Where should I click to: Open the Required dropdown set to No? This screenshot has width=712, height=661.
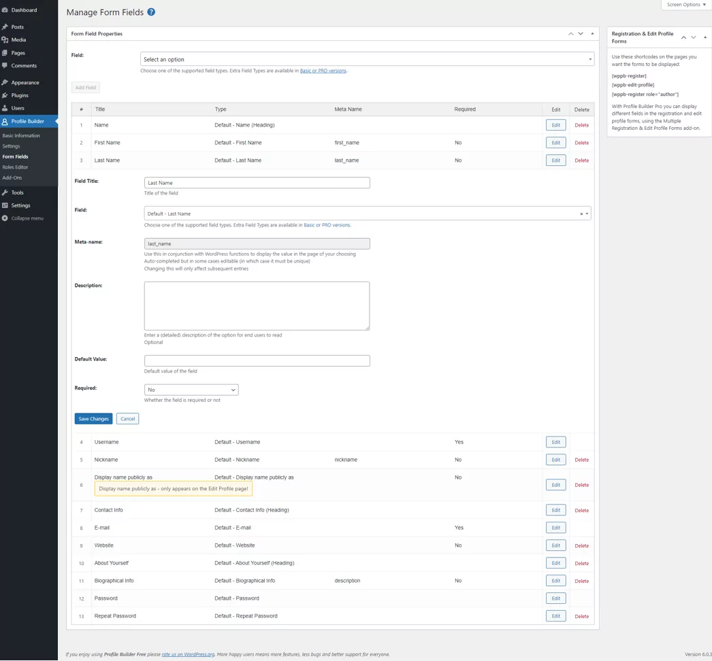tap(191, 390)
